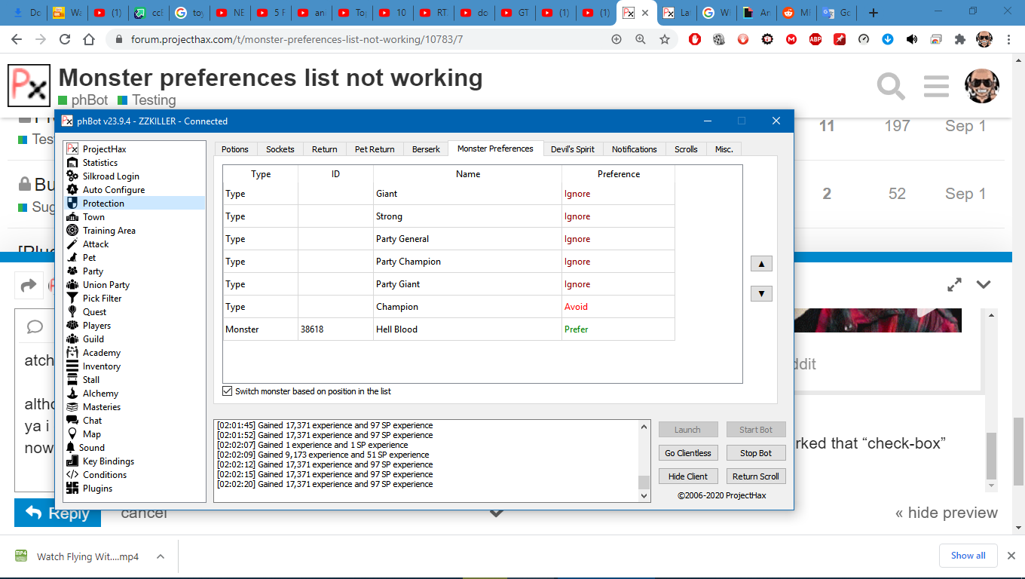This screenshot has height=579, width=1025.
Task: Open the Quest icon in sidebar
Action: (x=72, y=312)
